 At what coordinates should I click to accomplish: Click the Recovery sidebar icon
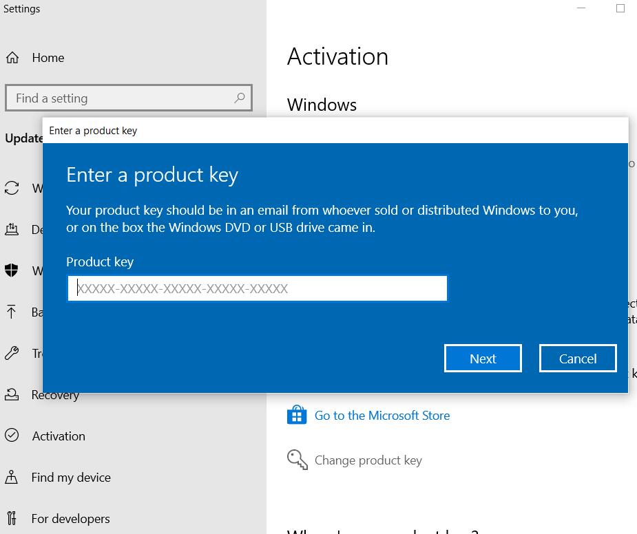(x=12, y=394)
